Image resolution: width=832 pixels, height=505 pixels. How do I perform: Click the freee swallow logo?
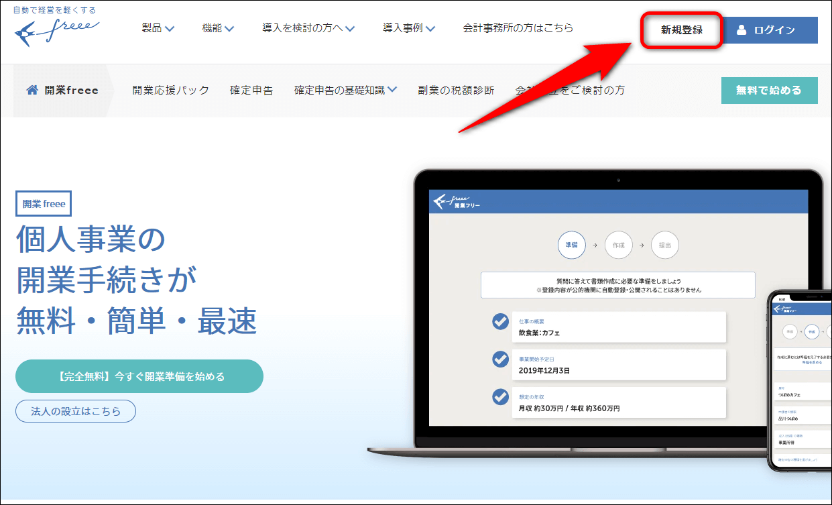pyautogui.click(x=56, y=31)
